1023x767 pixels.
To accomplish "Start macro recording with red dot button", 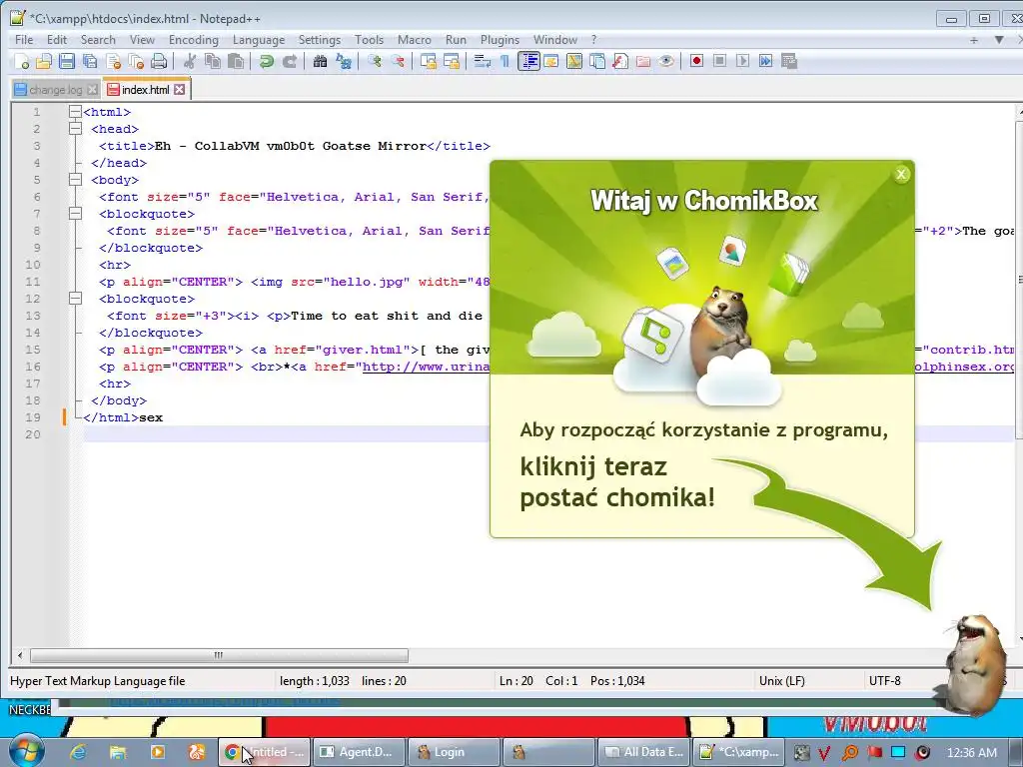I will coord(696,61).
